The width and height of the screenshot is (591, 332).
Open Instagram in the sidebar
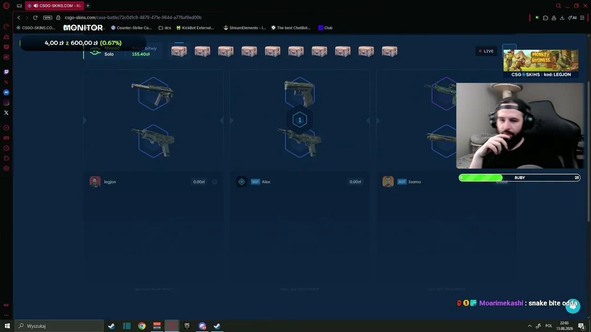[6, 103]
